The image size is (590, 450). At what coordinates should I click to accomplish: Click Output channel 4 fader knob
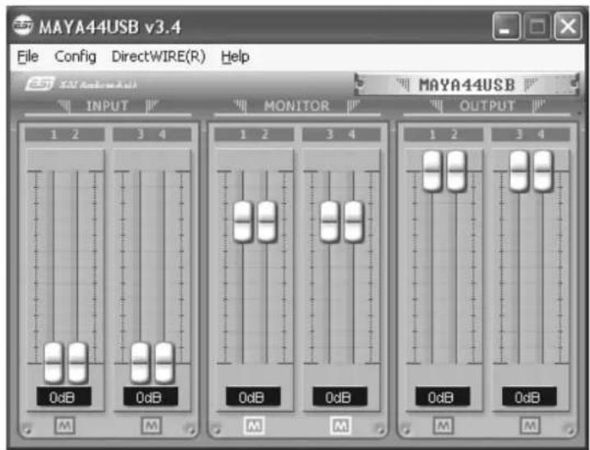pyautogui.click(x=543, y=171)
